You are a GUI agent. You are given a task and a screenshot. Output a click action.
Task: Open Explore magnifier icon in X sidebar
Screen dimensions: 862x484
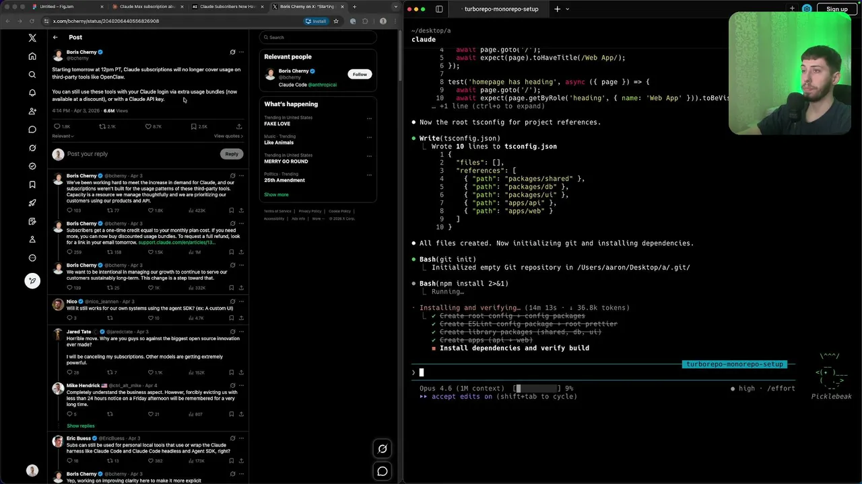[32, 75]
